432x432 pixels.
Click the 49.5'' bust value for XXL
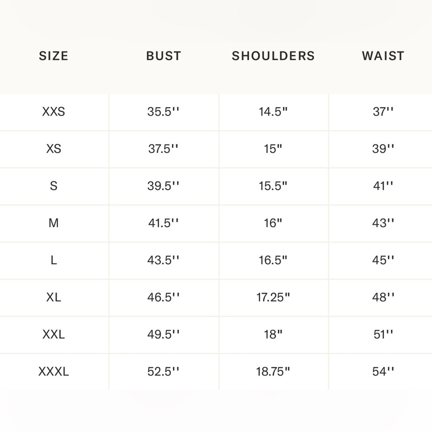click(163, 334)
